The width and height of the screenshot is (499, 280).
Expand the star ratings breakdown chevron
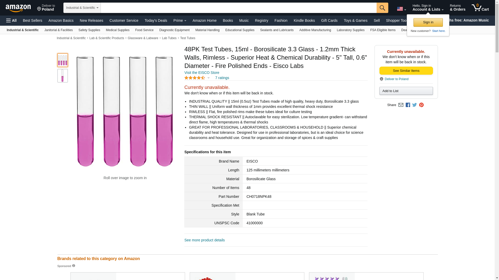[x=208, y=78]
